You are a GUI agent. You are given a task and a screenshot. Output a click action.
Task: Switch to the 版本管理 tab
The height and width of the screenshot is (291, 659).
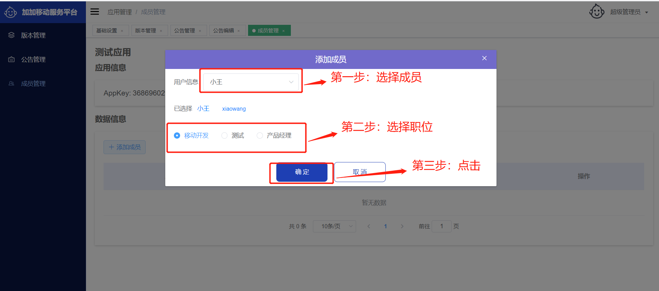146,31
